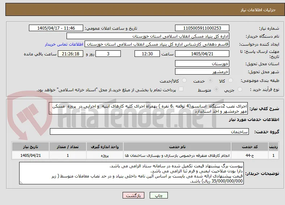Select the خدمت radio button

[x=210, y=80]
